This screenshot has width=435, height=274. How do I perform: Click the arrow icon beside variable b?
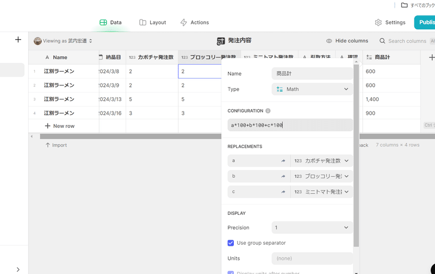pyautogui.click(x=283, y=176)
